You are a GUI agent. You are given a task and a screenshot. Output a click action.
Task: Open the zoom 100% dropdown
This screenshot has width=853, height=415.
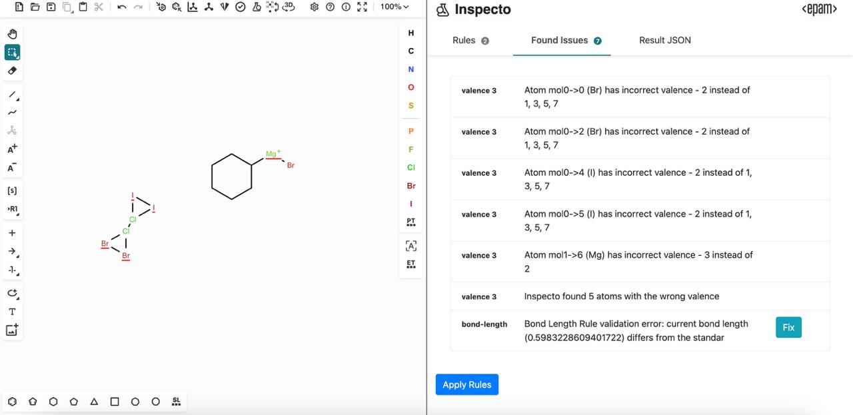coord(395,7)
